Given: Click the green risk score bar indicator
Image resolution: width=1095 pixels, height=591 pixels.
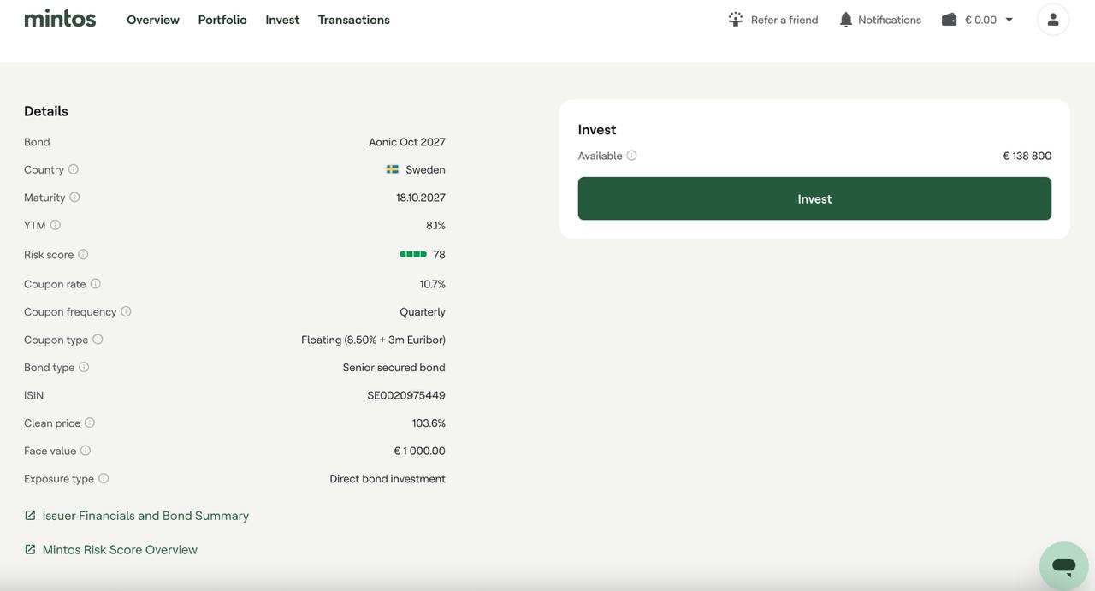Looking at the screenshot, I should [x=413, y=254].
